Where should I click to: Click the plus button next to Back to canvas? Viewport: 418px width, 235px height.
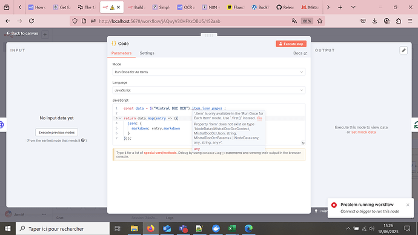pos(45,35)
